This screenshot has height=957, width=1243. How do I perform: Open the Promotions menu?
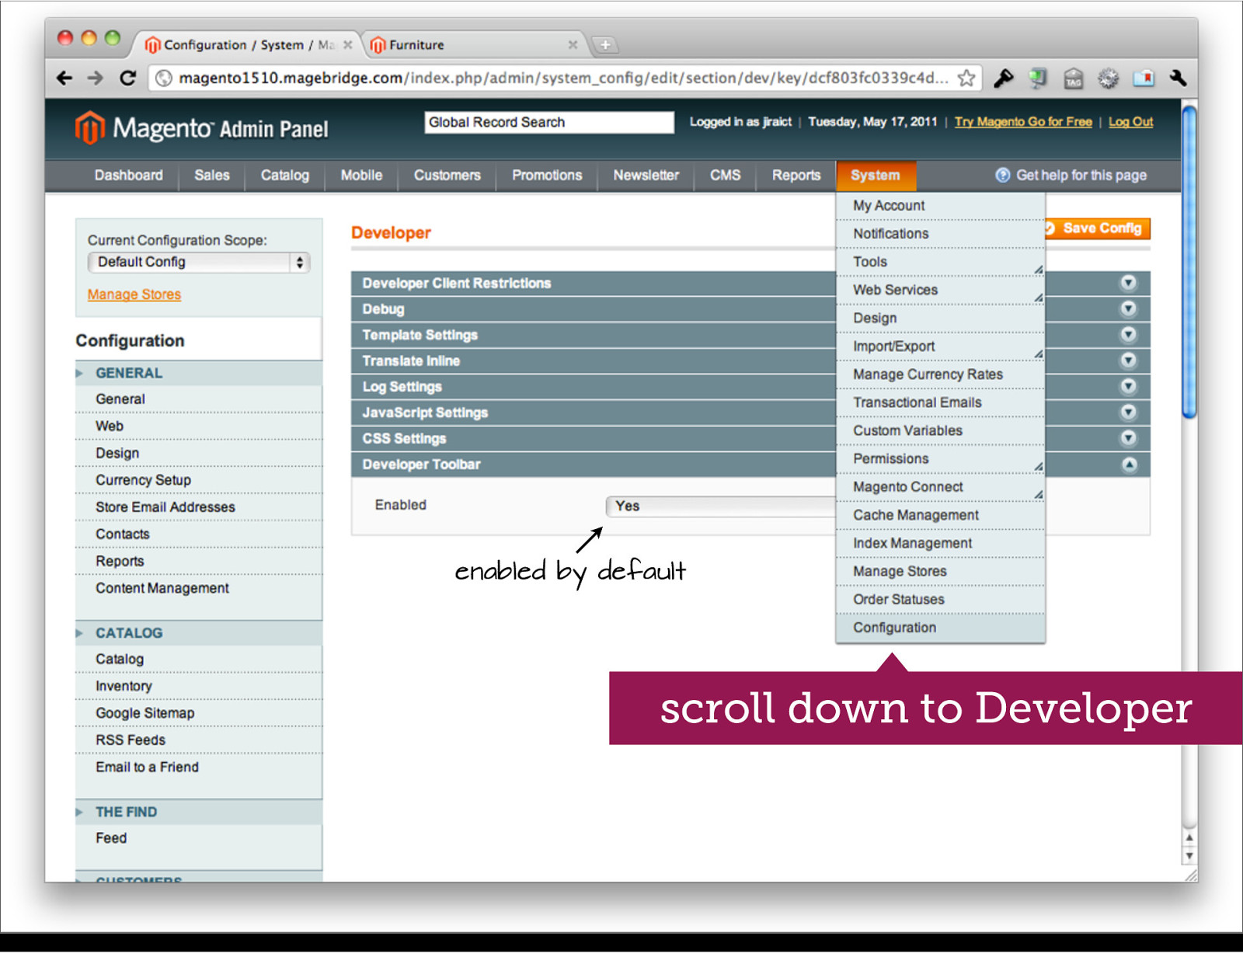click(547, 176)
